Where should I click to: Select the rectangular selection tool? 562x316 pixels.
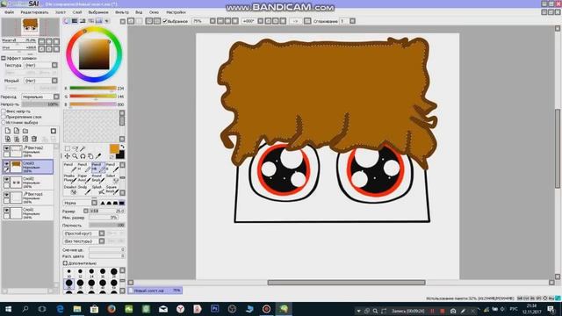tap(68, 148)
